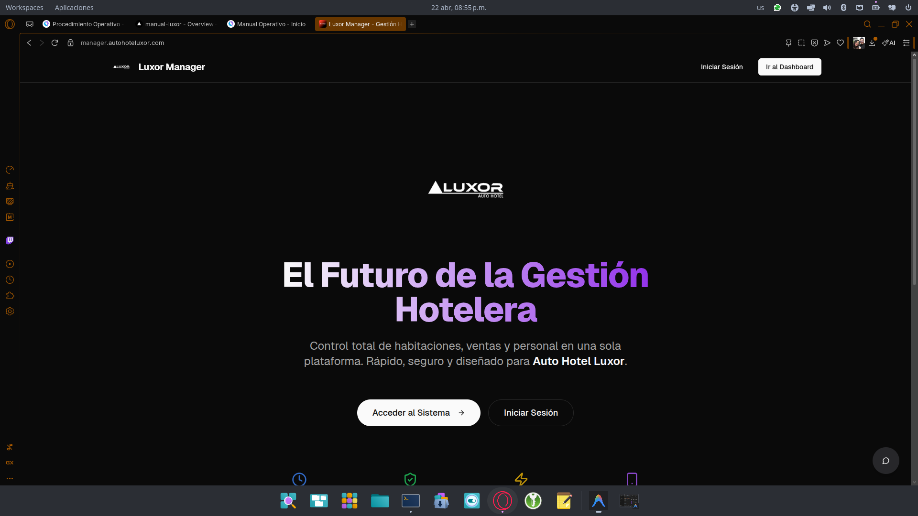The width and height of the screenshot is (918, 516).
Task: Add page to bookmarks with heart icon
Action: pyautogui.click(x=840, y=43)
